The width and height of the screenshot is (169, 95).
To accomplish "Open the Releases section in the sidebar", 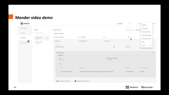I will pyautogui.click(x=23, y=38).
